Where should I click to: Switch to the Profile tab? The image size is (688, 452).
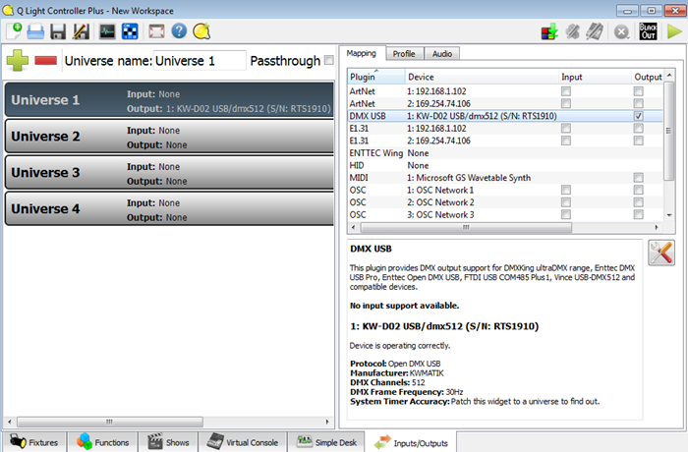[x=404, y=53]
